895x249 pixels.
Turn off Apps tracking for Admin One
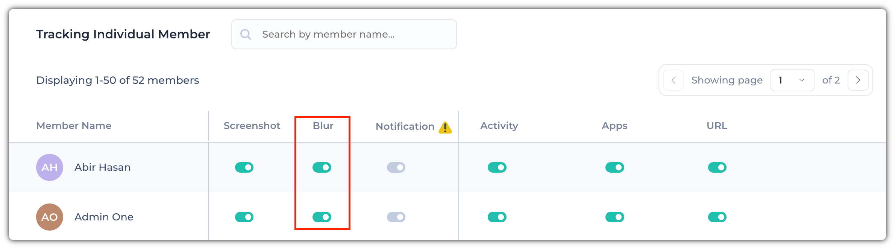tap(615, 217)
